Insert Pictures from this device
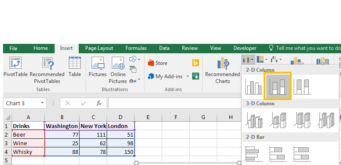Screen dimensions: 341x165 tap(98, 67)
